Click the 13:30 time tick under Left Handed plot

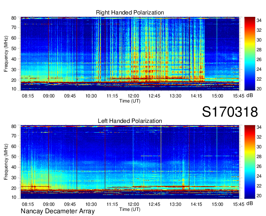point(175,204)
